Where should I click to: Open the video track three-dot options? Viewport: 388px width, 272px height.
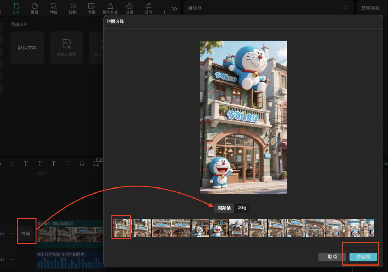11,234
